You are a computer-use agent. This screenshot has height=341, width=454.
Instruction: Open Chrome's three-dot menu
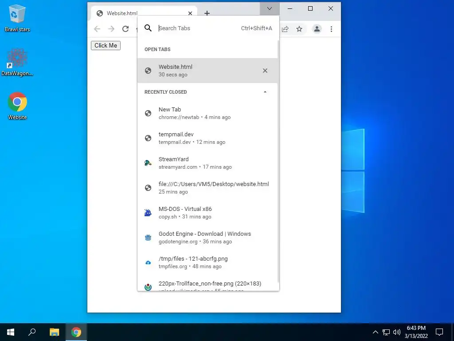[331, 29]
